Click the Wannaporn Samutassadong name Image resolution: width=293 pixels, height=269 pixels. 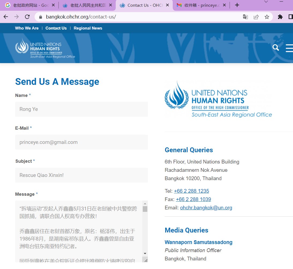coord(199,242)
